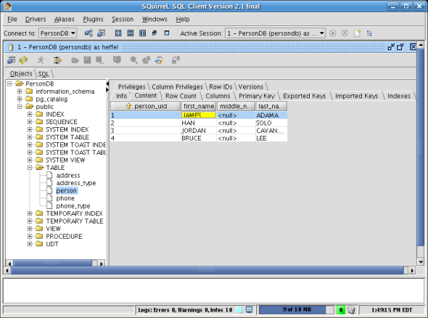Iconify the PersonDB session window
Viewport: 428px width, 318px height.
coord(391,46)
